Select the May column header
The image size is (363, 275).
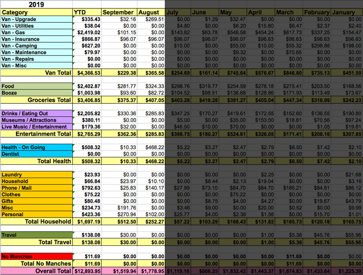[x=233, y=12]
